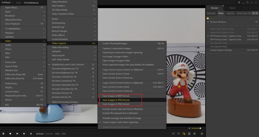The width and height of the screenshot is (259, 137).
Task: Select Save images in PNG format
Action: (x=132, y=104)
